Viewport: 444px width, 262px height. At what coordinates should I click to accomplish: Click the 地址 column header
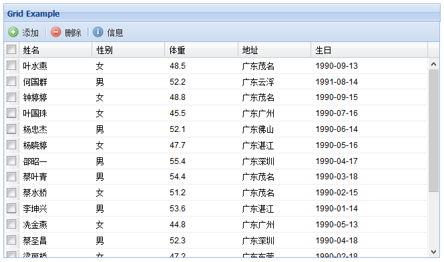coord(274,50)
